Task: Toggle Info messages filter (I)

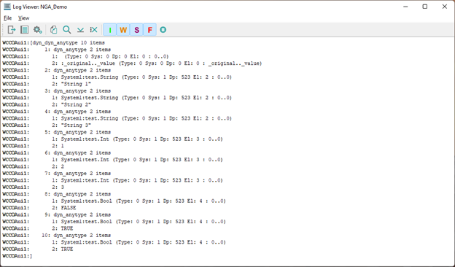Action: (x=109, y=30)
